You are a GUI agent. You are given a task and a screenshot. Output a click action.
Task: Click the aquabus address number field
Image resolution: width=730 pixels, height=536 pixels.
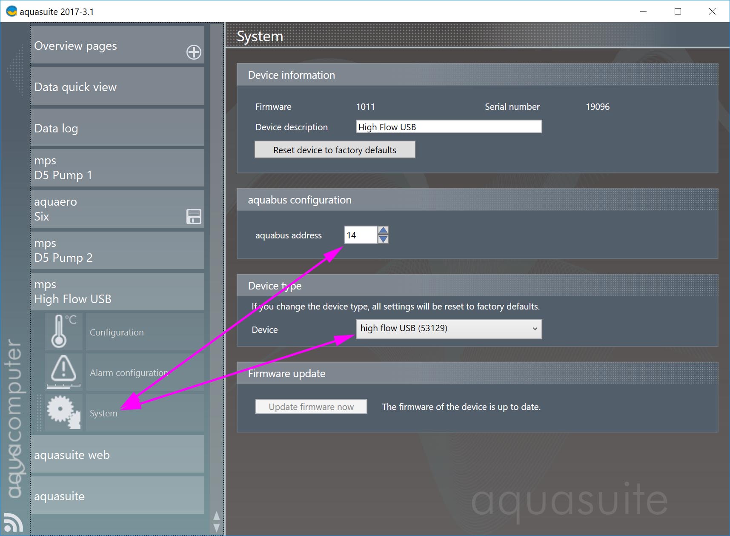click(x=361, y=235)
